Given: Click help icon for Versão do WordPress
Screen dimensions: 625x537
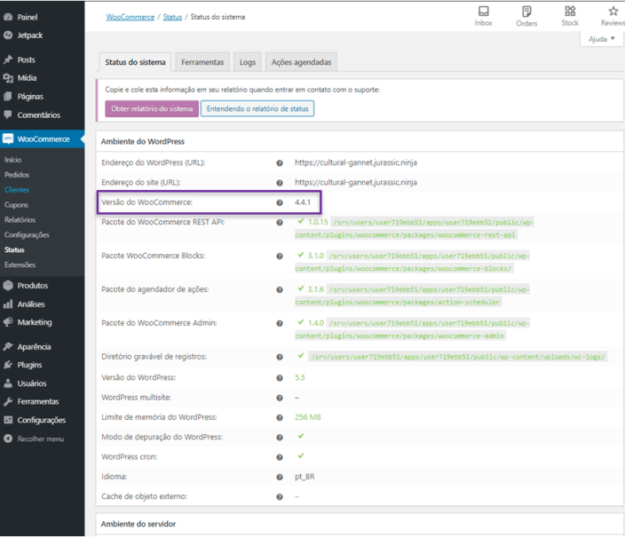Looking at the screenshot, I should 280,378.
